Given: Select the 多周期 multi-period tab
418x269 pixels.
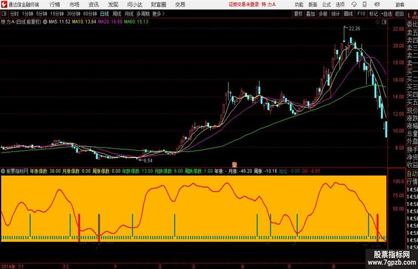Looking at the screenshot, I should pos(143,14).
